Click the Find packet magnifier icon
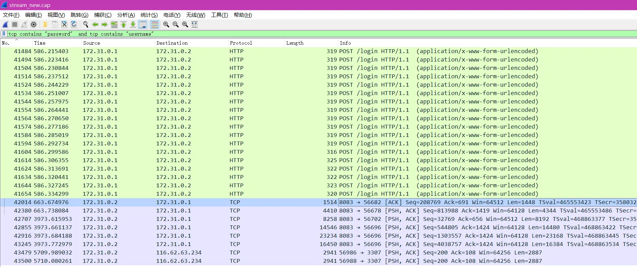 pyautogui.click(x=85, y=24)
